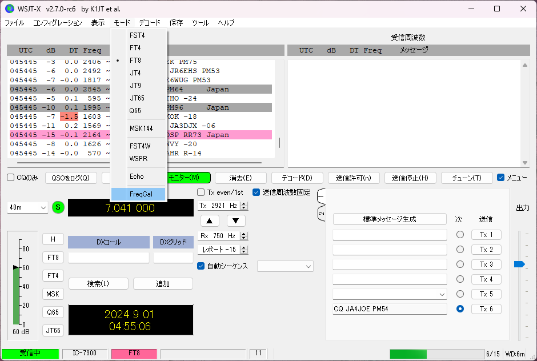The image size is (537, 361).
Task: Select tab 1 of message panel
Action: (321, 196)
